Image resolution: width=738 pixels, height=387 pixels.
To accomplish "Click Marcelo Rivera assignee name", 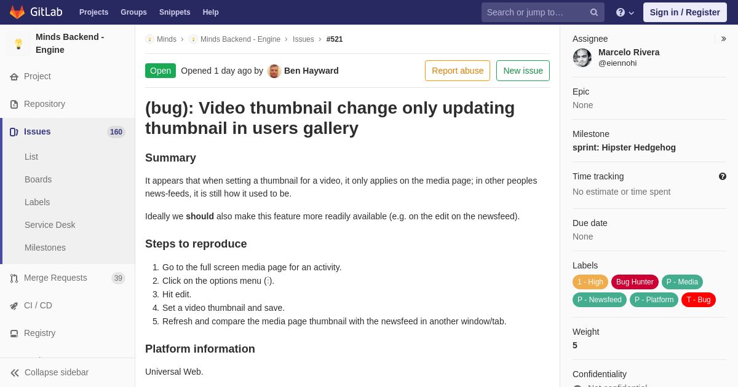I will coord(629,52).
